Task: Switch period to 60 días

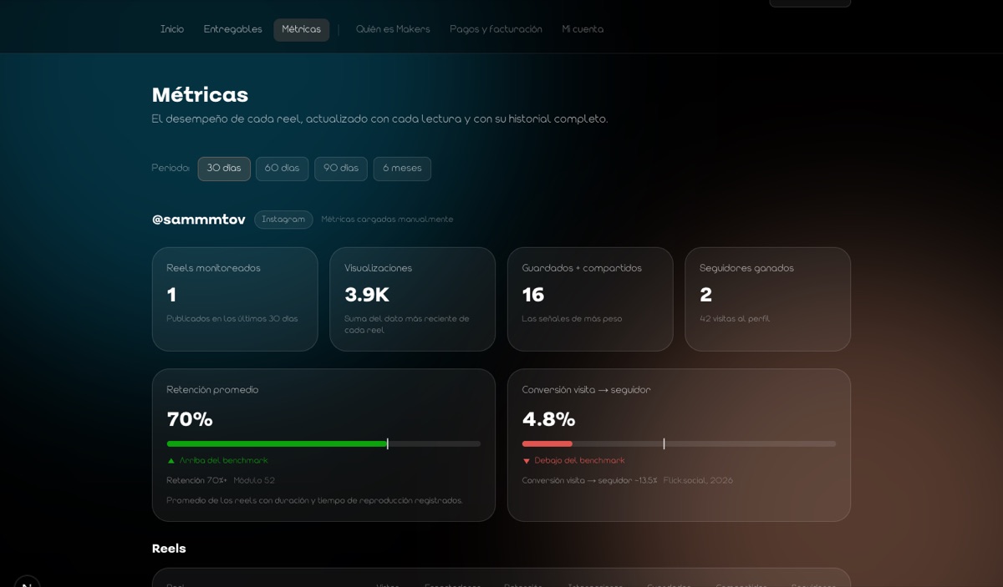Action: (x=282, y=169)
